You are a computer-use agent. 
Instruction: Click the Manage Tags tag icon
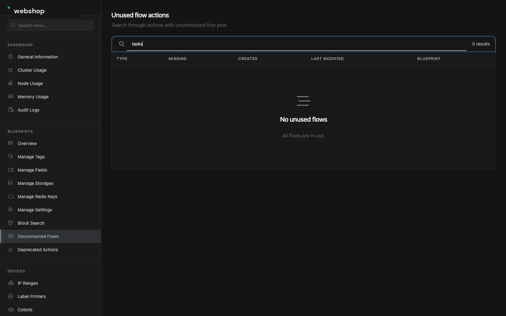coord(10,156)
